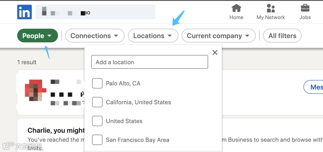The image size is (323, 152).
Task: Close the locations popup with X
Action: [215, 52]
